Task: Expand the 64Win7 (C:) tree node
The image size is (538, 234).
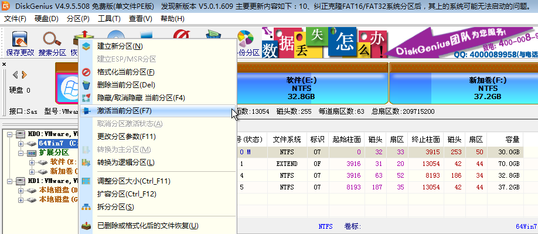Action: pos(21,144)
